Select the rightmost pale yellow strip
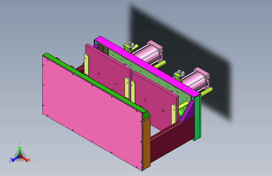This screenshot has width=272, height=176. point(173,114)
